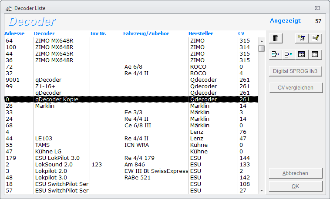The height and width of the screenshot is (199, 330).
Task: Sort by the CV column header
Action: (241, 33)
